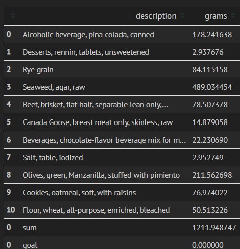Screen dimensions: 240x249
Task: Select truncated chocolate-flavor beverage mix cell
Action: click(104, 140)
